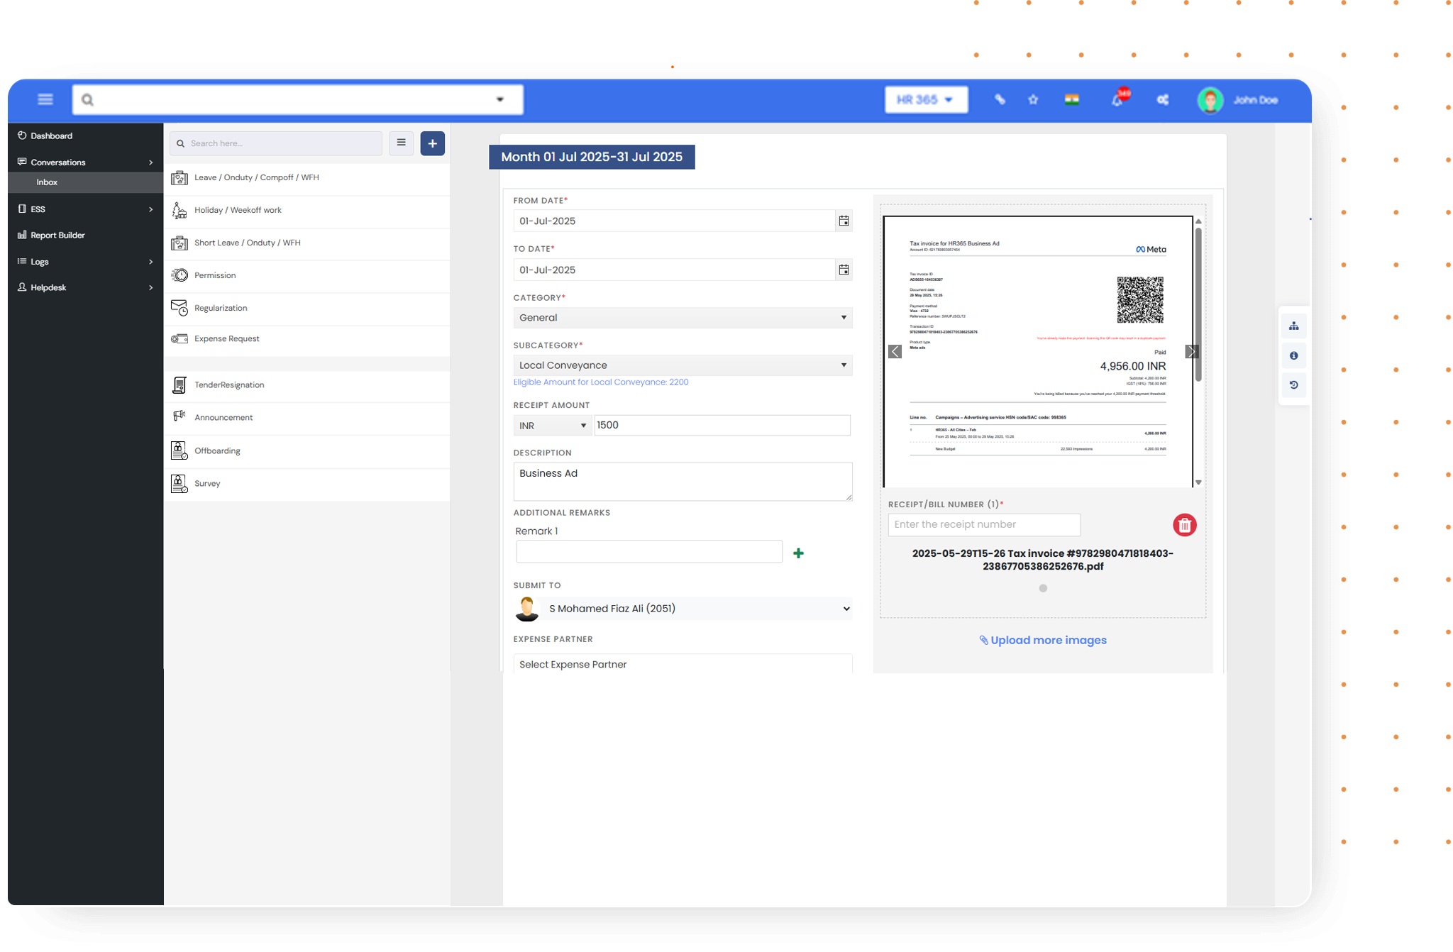Open Inbox under Conversations
1453x952 pixels.
[85, 182]
